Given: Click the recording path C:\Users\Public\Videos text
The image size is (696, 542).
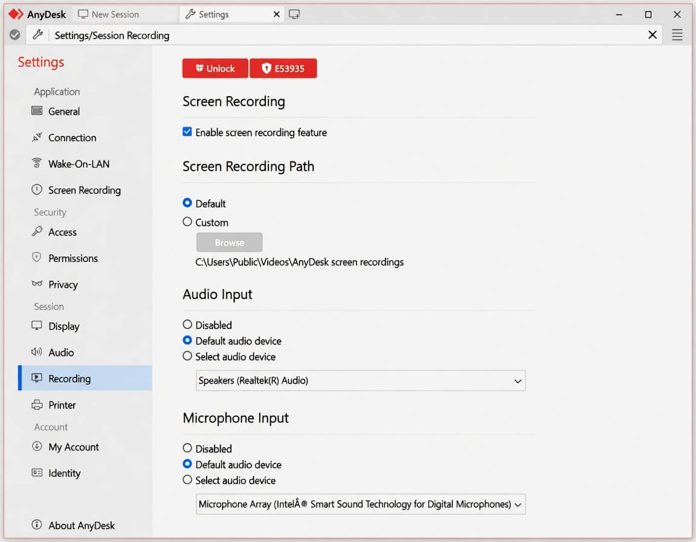Looking at the screenshot, I should (299, 262).
